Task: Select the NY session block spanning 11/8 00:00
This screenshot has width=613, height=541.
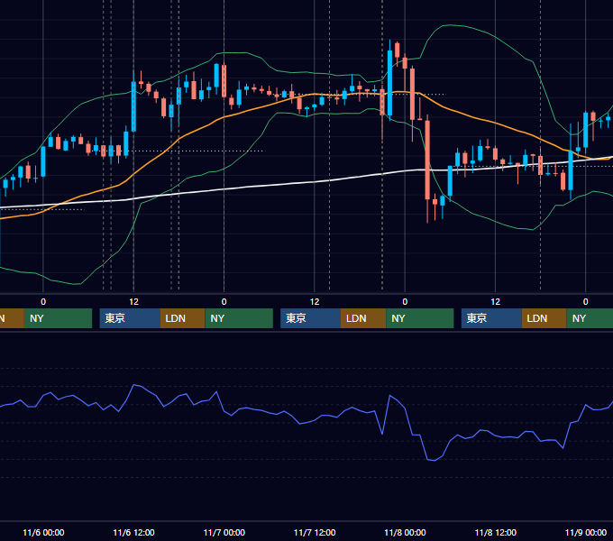Action: pyautogui.click(x=420, y=318)
